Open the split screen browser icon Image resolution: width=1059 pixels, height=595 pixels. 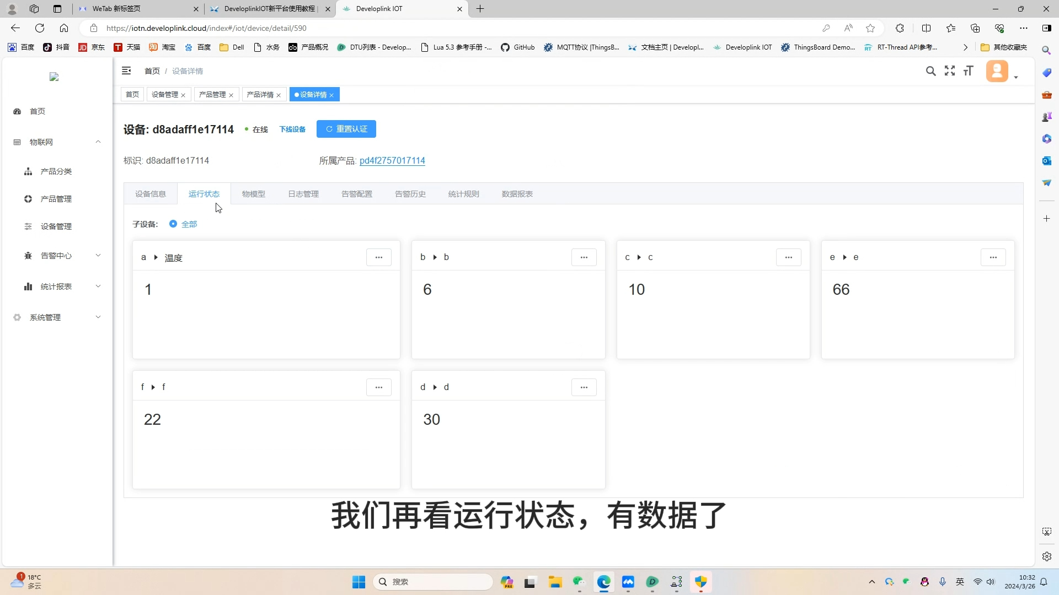pyautogui.click(x=926, y=28)
